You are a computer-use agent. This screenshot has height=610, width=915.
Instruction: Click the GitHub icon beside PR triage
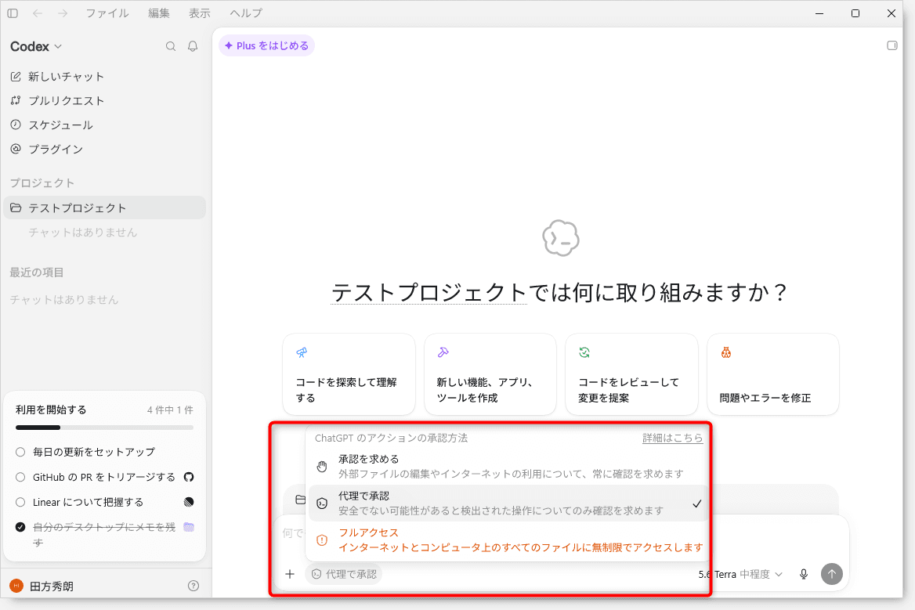189,477
